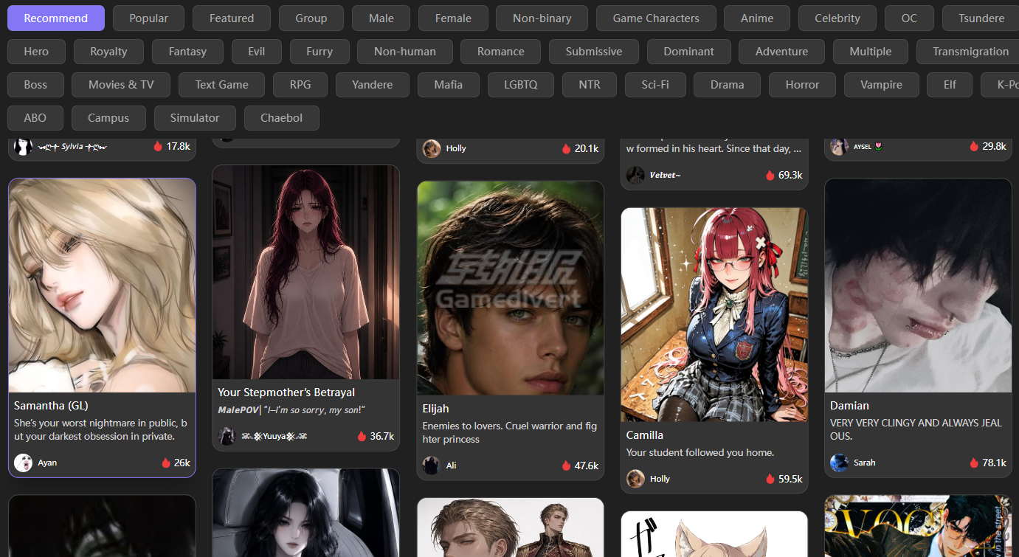
Task: Choose the Vampire tag filter
Action: pyautogui.click(x=882, y=84)
